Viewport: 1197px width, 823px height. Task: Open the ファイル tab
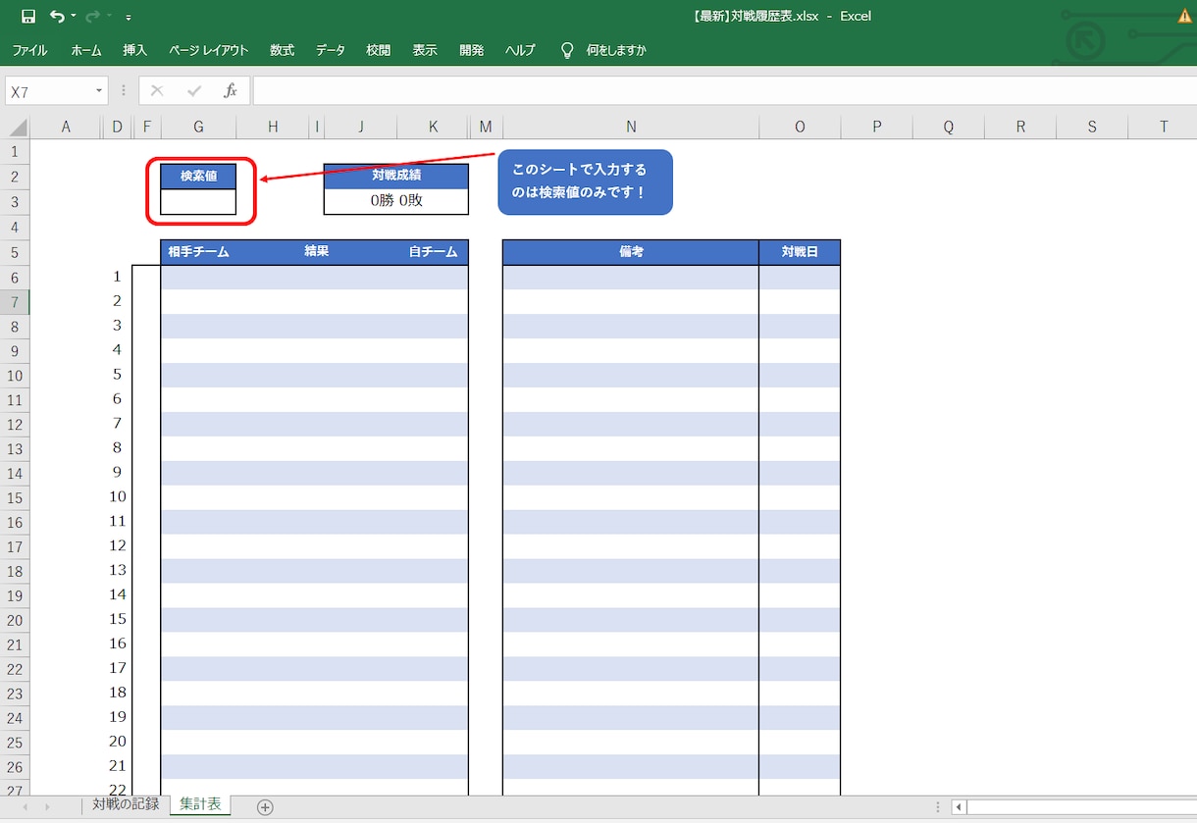pos(29,50)
